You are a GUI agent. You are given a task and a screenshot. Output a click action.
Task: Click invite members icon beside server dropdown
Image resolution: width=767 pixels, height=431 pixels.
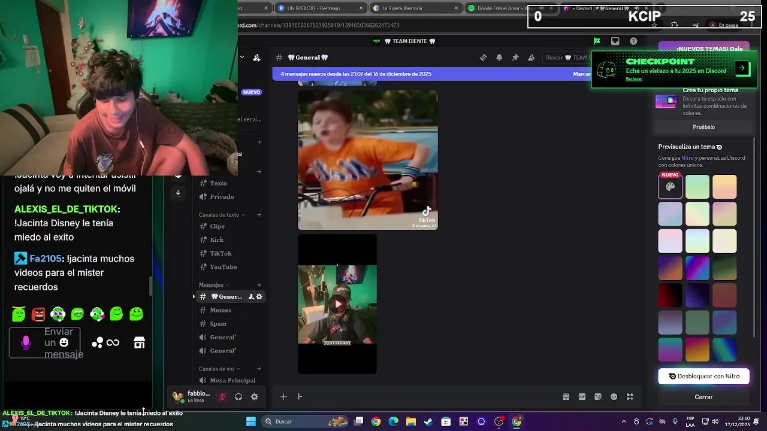pyautogui.click(x=256, y=57)
